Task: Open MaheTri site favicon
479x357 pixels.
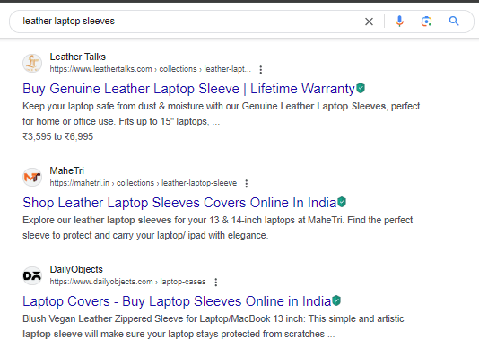Action: pyautogui.click(x=32, y=177)
